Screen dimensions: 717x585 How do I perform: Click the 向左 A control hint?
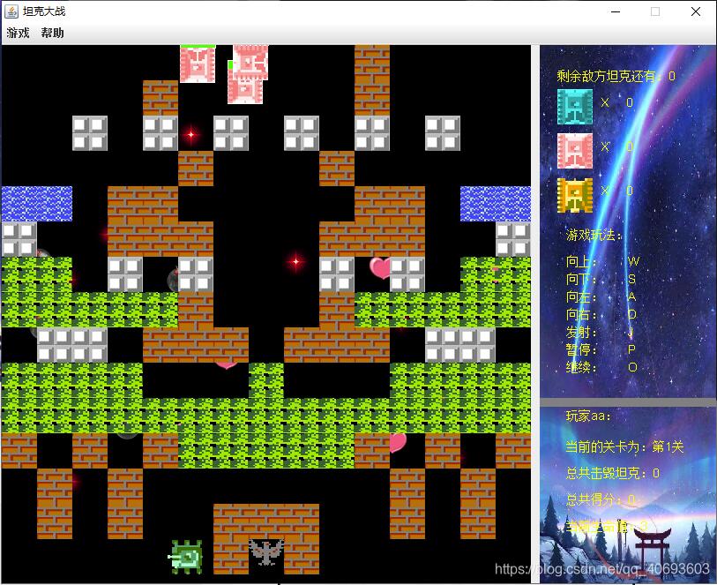click(x=601, y=296)
